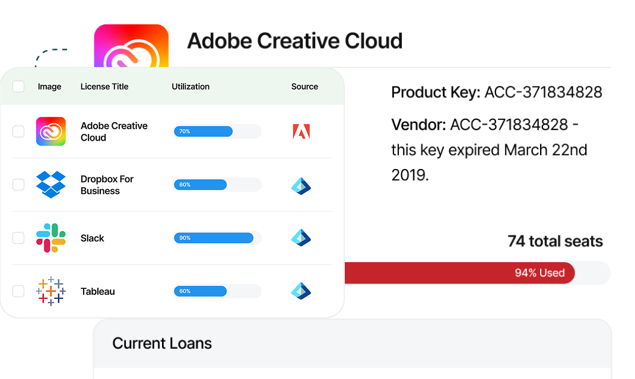The width and height of the screenshot is (635, 379).
Task: Sort by the License Title column header
Action: [104, 87]
